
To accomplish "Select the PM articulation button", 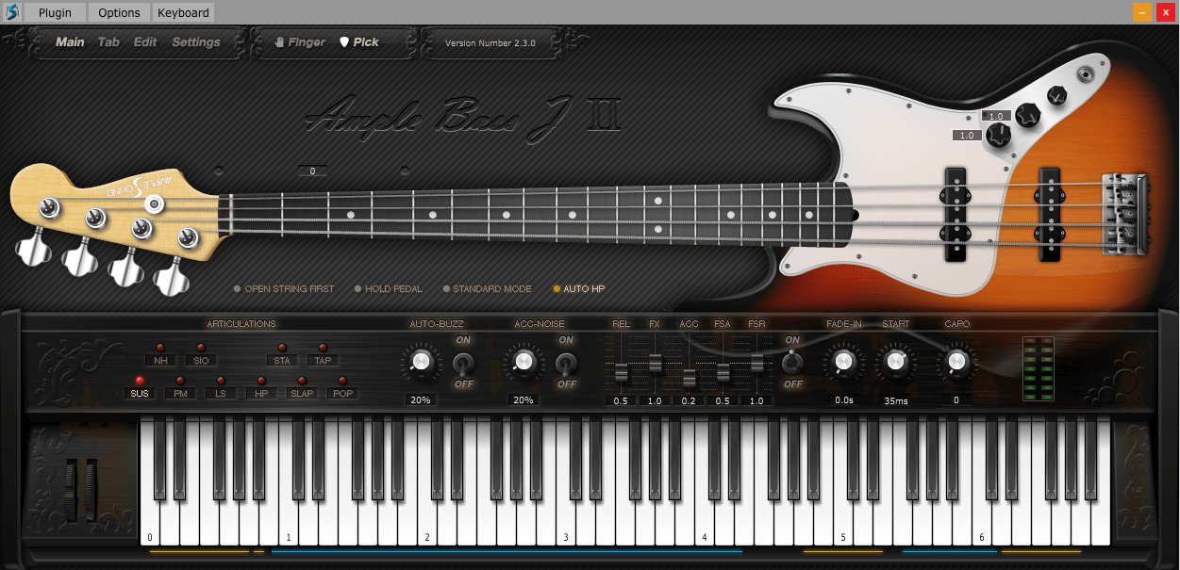I will pyautogui.click(x=179, y=393).
